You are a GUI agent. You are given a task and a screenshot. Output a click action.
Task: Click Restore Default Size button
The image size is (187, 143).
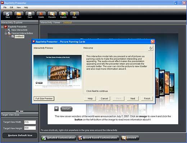20,135
